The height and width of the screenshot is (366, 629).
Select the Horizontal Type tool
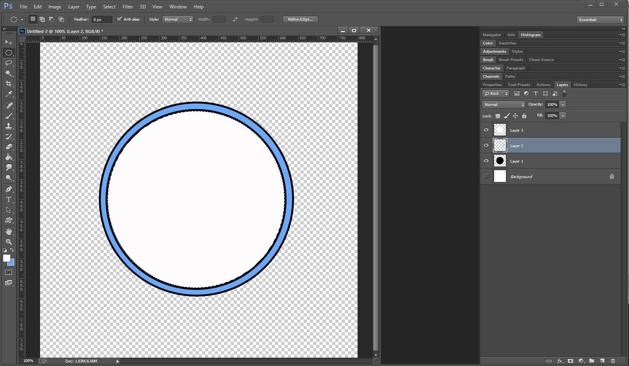click(x=9, y=199)
